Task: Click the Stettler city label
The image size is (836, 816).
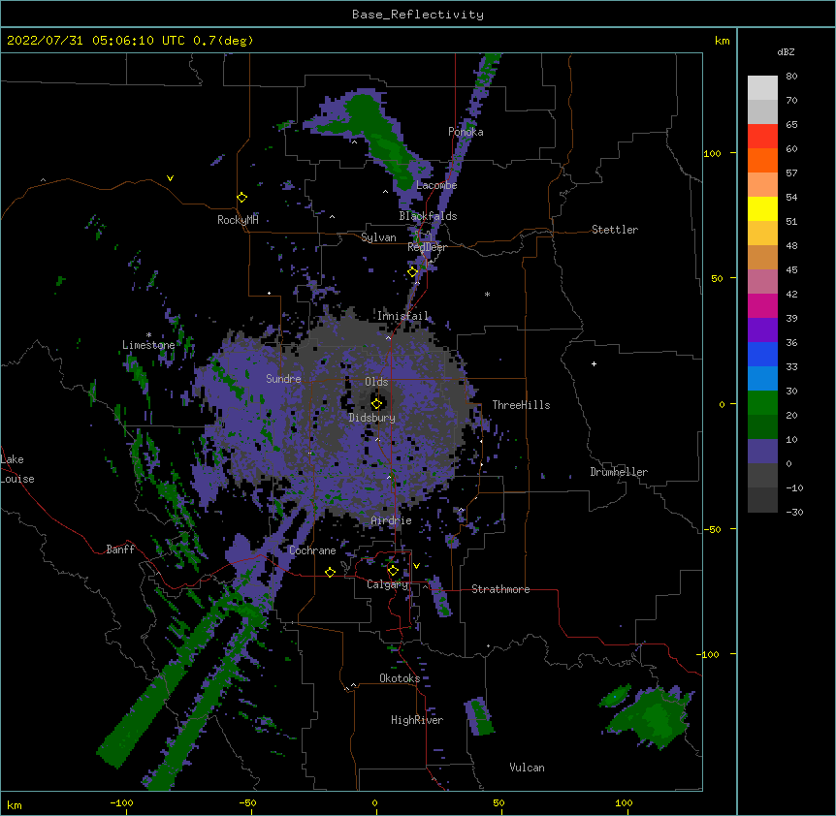Action: 615,230
